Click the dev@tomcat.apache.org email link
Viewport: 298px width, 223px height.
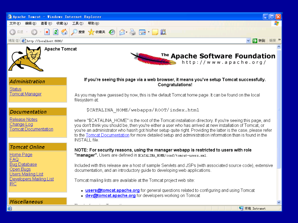point(110,196)
